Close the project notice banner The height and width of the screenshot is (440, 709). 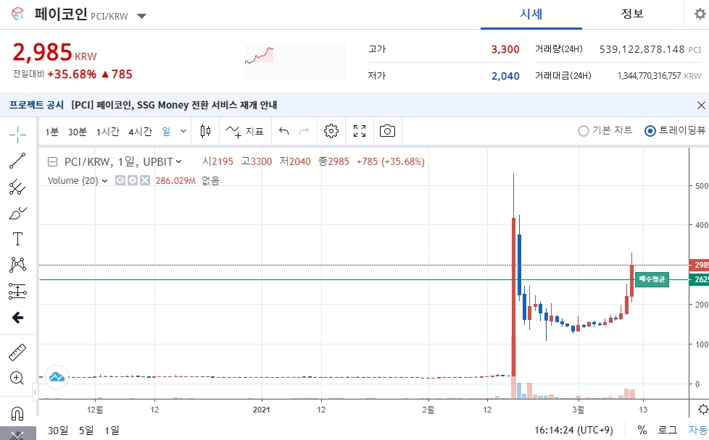pos(701,105)
